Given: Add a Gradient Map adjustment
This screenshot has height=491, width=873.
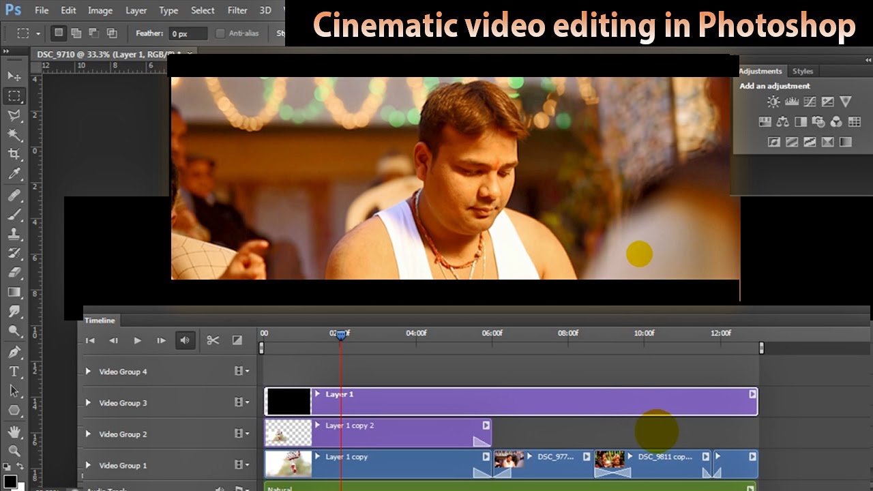Looking at the screenshot, I should (846, 142).
